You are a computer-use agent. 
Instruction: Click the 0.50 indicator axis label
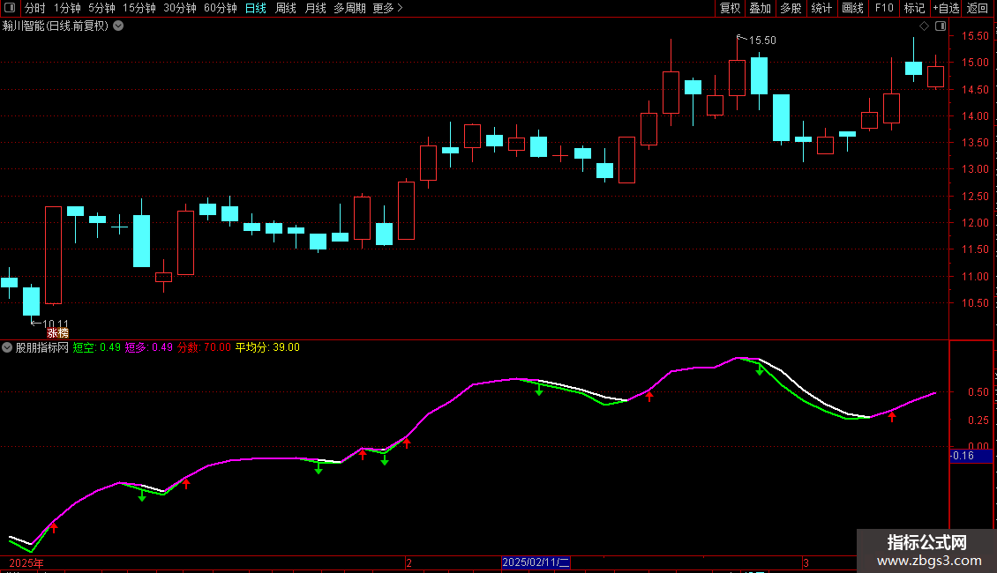click(x=978, y=392)
